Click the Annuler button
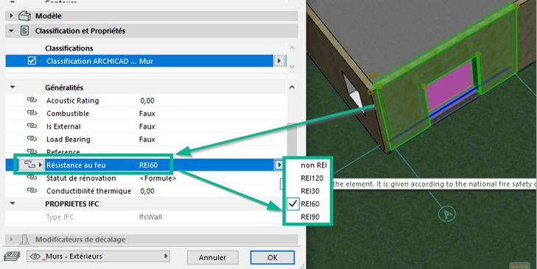 point(213,257)
